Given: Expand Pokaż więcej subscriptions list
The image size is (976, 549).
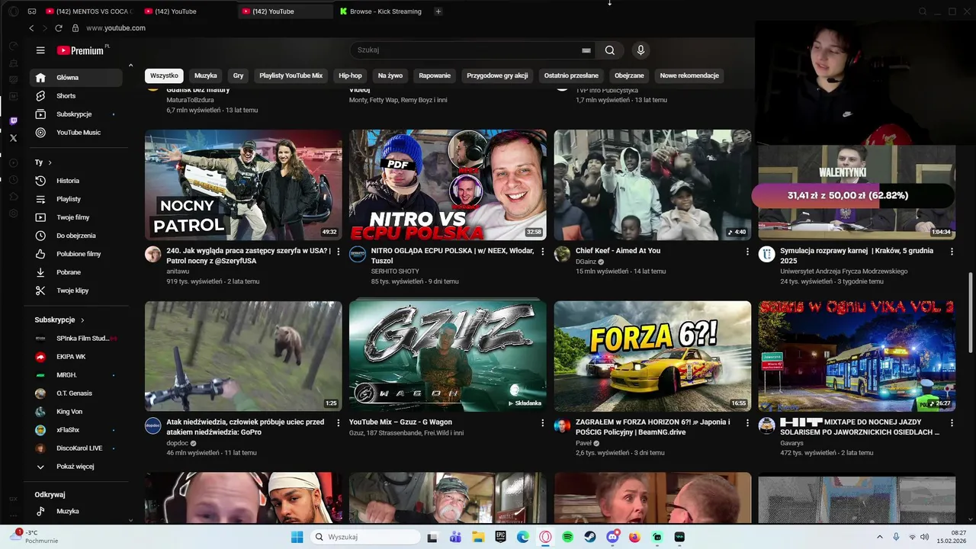Looking at the screenshot, I should click(76, 467).
